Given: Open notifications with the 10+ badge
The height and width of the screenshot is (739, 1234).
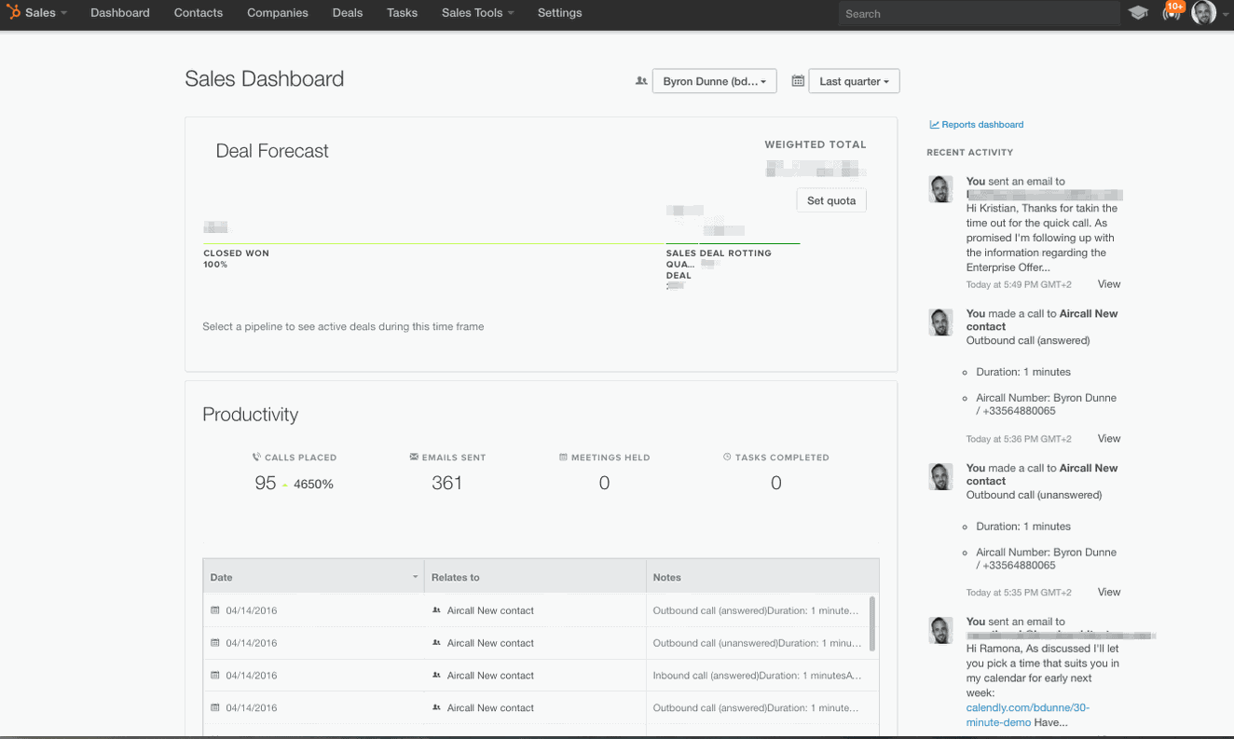Looking at the screenshot, I should [x=1172, y=12].
